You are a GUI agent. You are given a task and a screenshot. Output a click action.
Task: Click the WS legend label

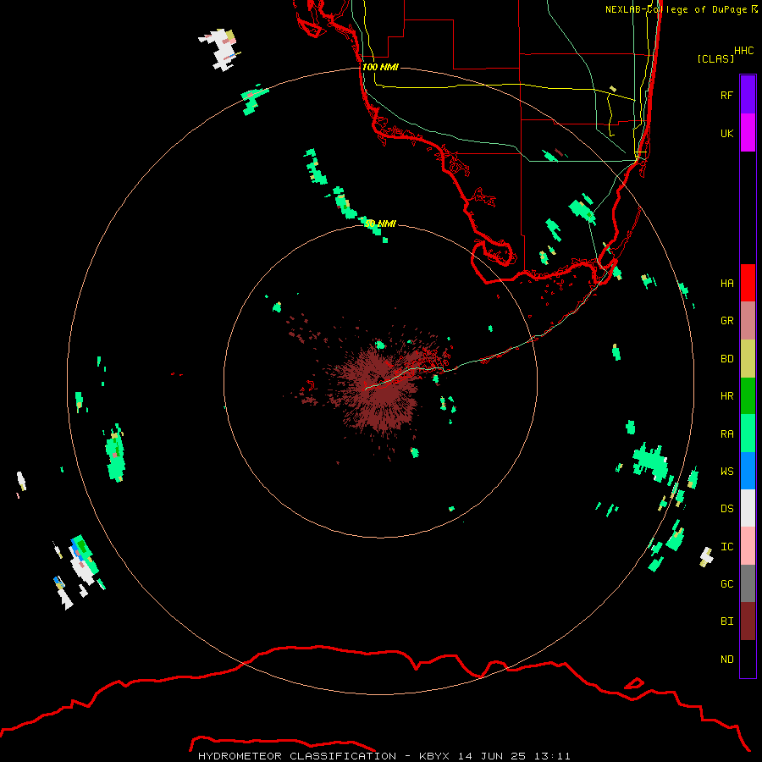[x=726, y=471]
